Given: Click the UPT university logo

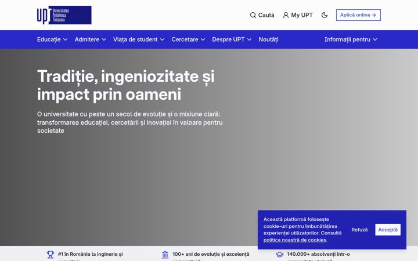Looking at the screenshot, I should pyautogui.click(x=64, y=15).
